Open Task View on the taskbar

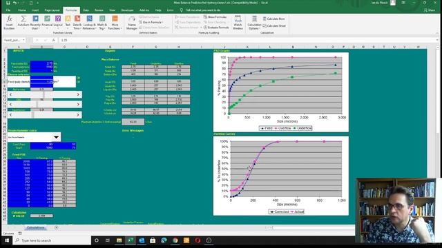click(108, 240)
